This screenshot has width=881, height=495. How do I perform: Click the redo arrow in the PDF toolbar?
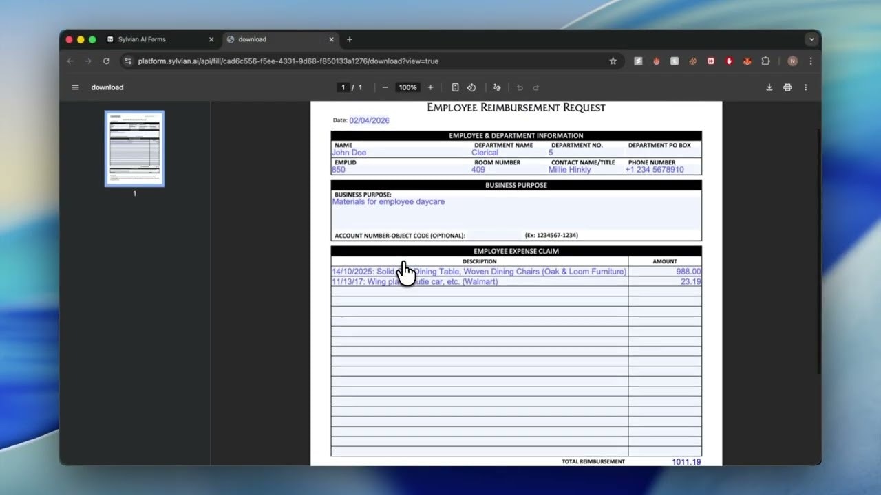pos(536,87)
